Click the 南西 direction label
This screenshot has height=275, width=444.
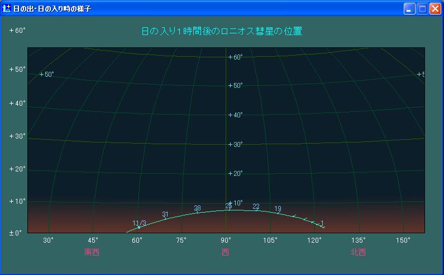[x=92, y=252]
